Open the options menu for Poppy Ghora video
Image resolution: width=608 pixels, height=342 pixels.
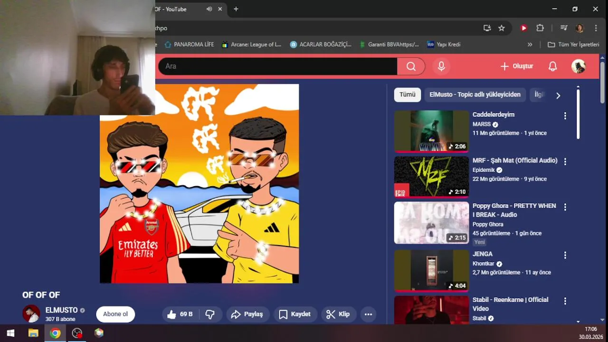565,207
